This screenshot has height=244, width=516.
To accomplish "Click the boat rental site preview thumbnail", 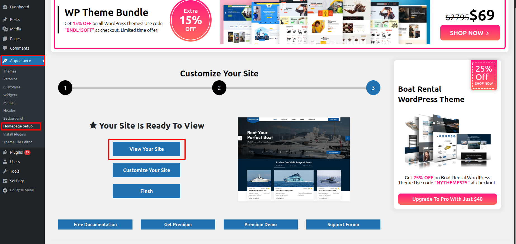I will point(293,159).
